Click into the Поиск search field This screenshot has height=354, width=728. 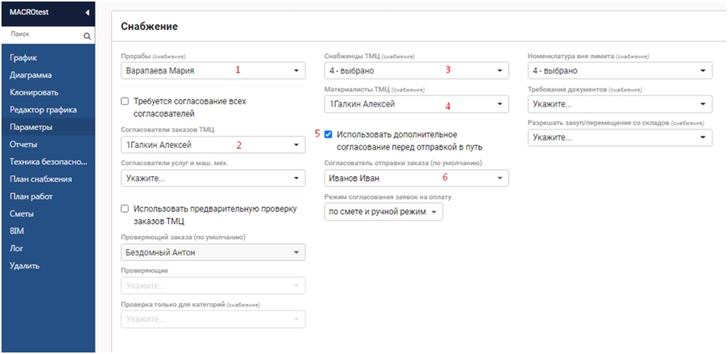coord(42,36)
